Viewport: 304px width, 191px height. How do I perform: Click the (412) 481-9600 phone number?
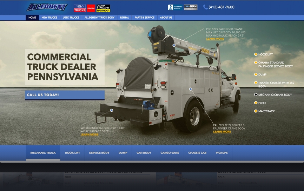tap(222, 7)
